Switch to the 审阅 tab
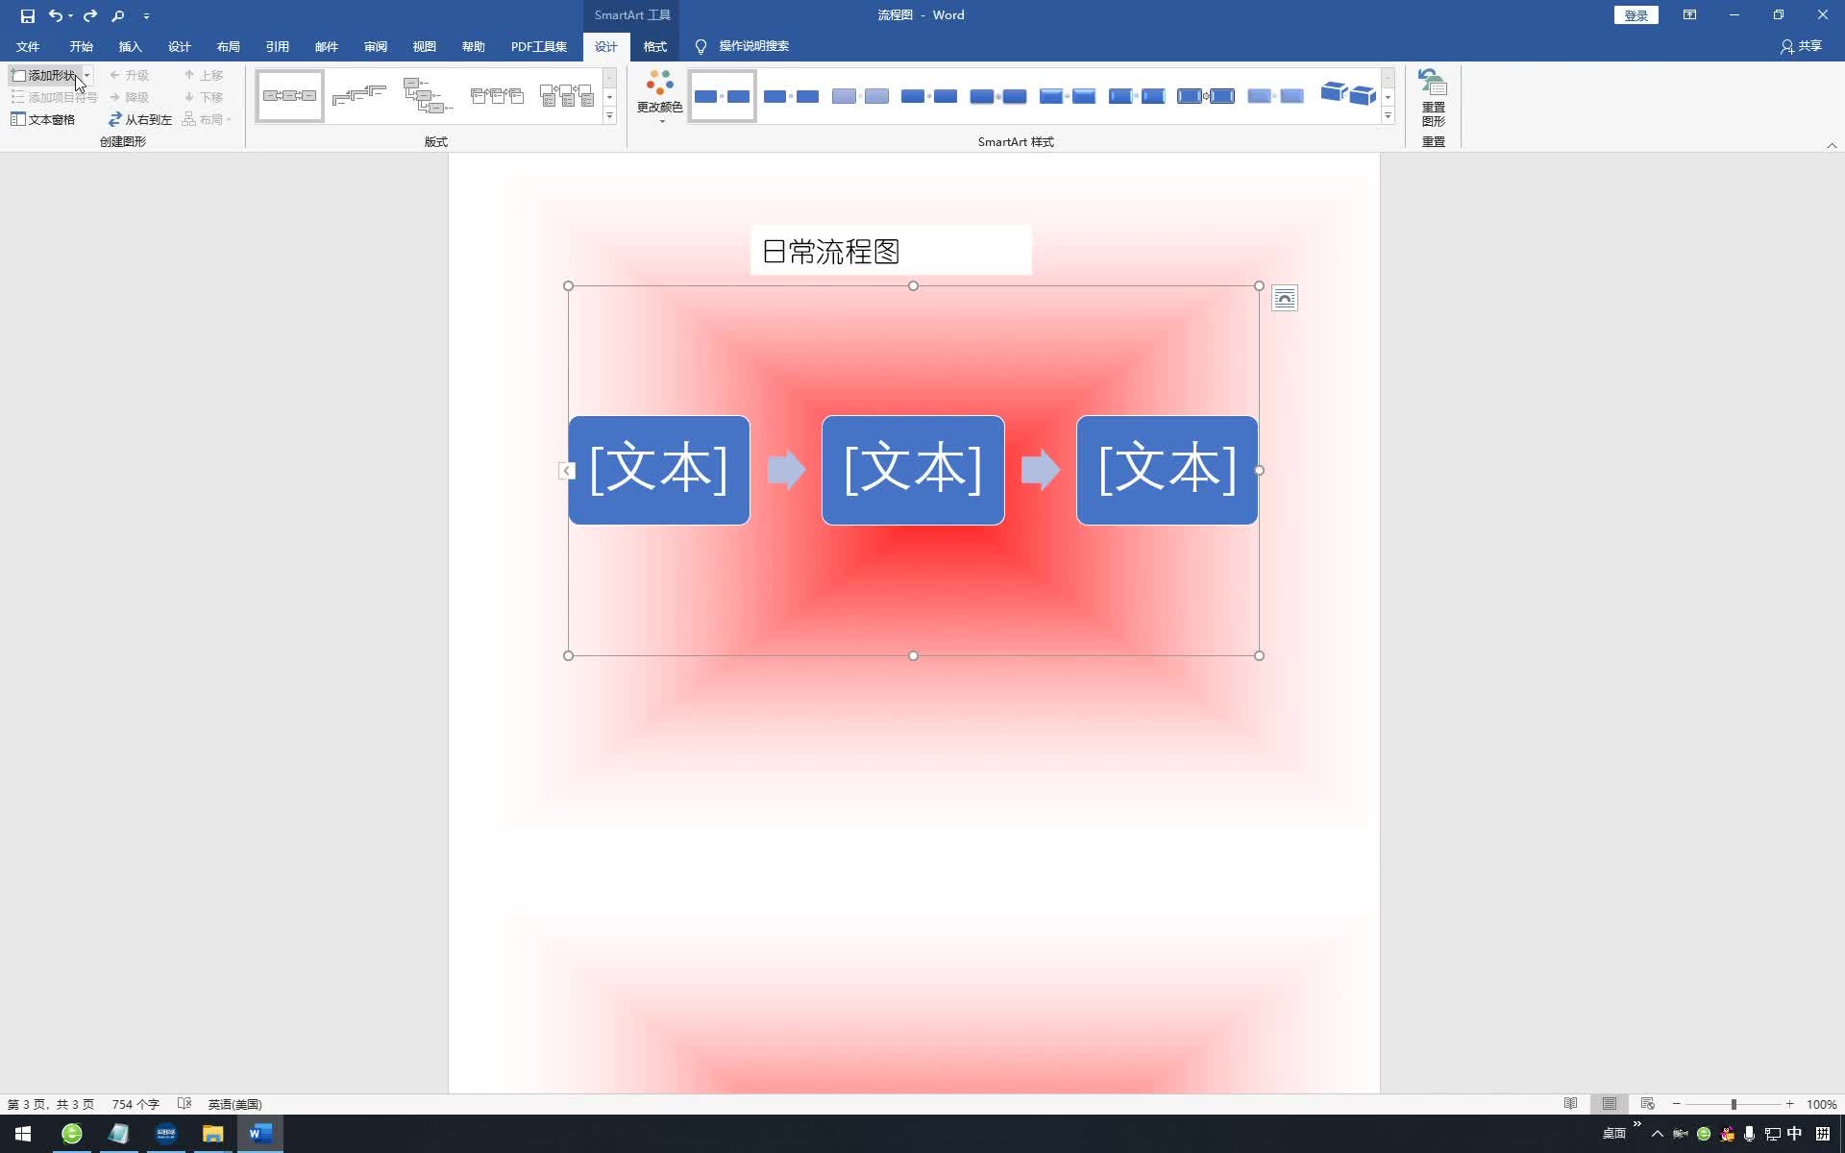This screenshot has height=1153, width=1845. pyautogui.click(x=375, y=46)
